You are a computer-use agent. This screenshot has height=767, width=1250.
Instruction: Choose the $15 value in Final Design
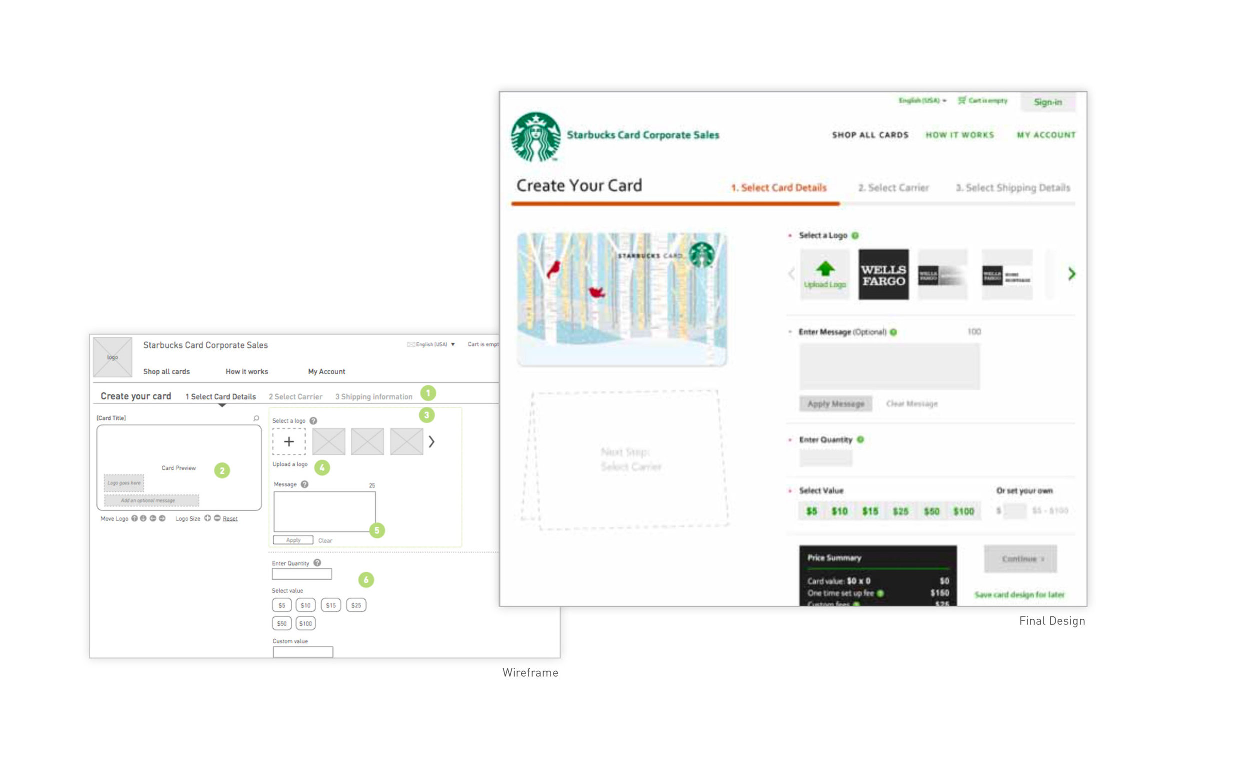tap(870, 511)
